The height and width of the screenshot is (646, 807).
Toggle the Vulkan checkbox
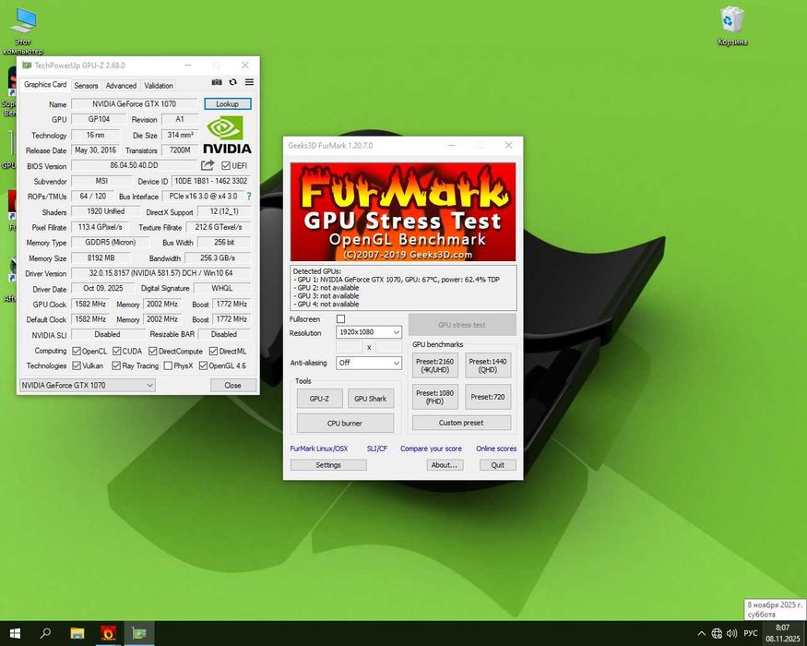coord(77,365)
